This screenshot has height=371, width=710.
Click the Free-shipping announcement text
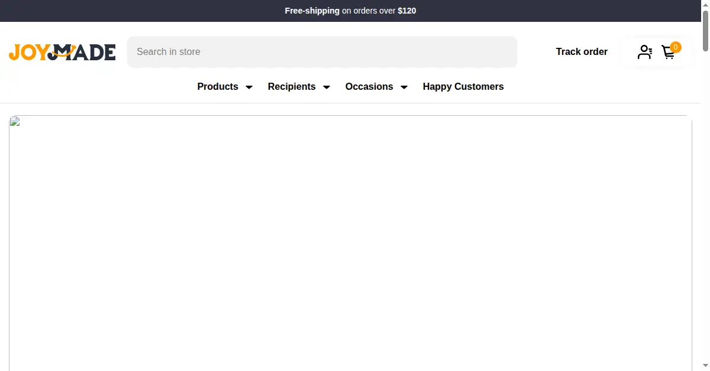coord(350,11)
